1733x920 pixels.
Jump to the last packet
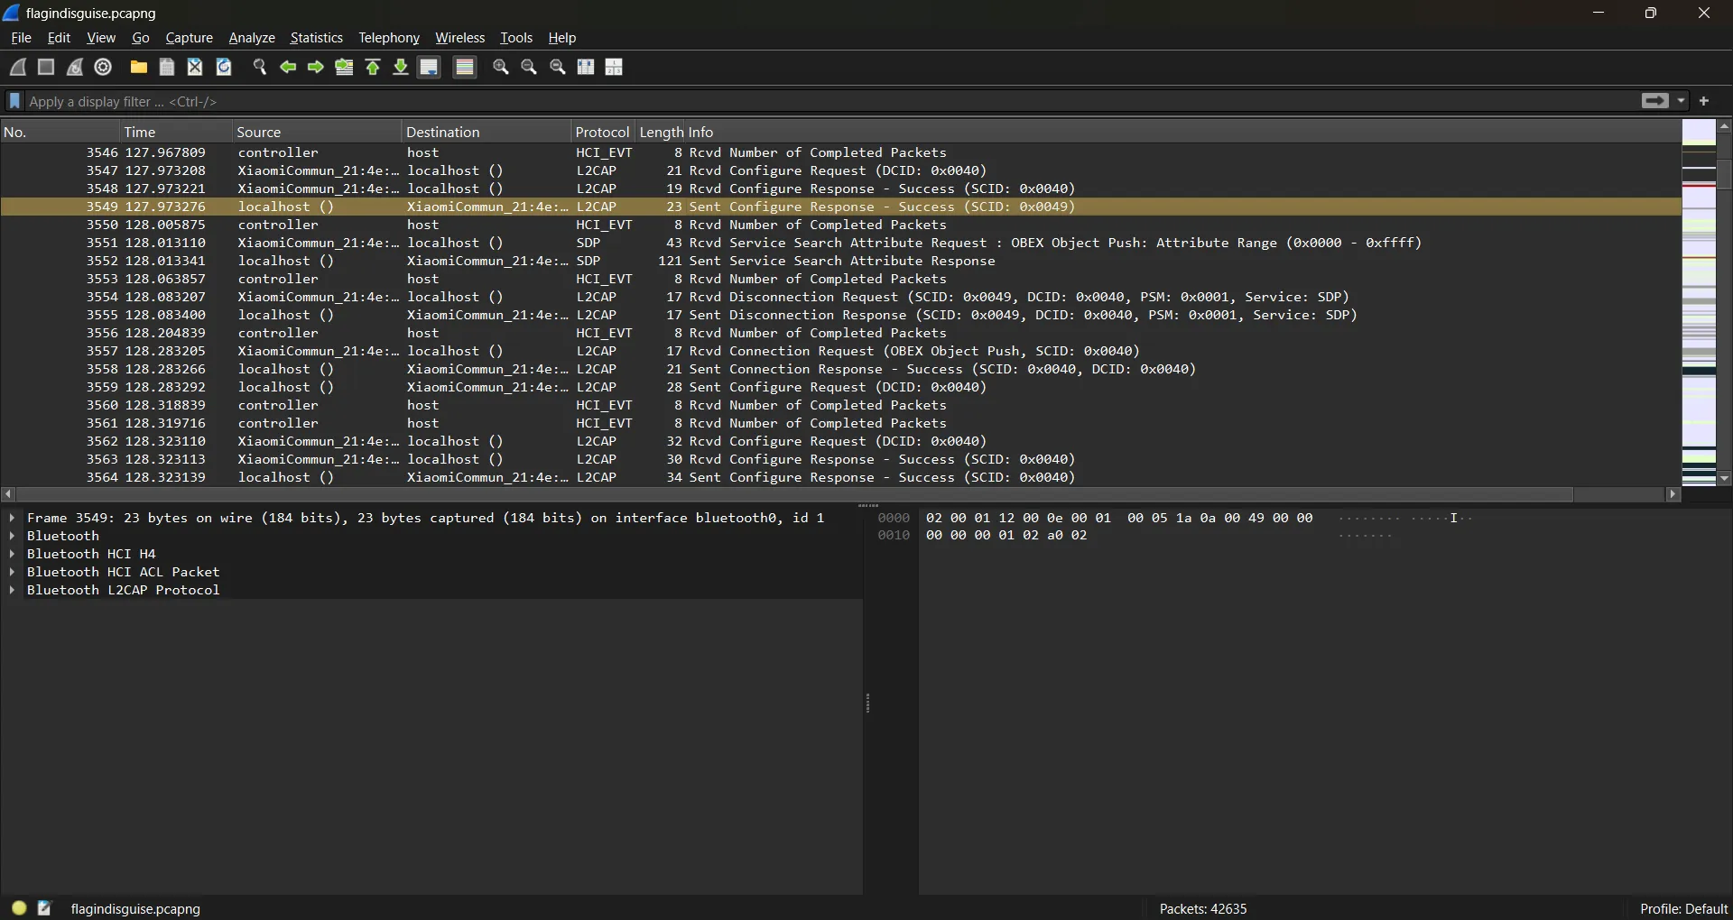point(401,67)
